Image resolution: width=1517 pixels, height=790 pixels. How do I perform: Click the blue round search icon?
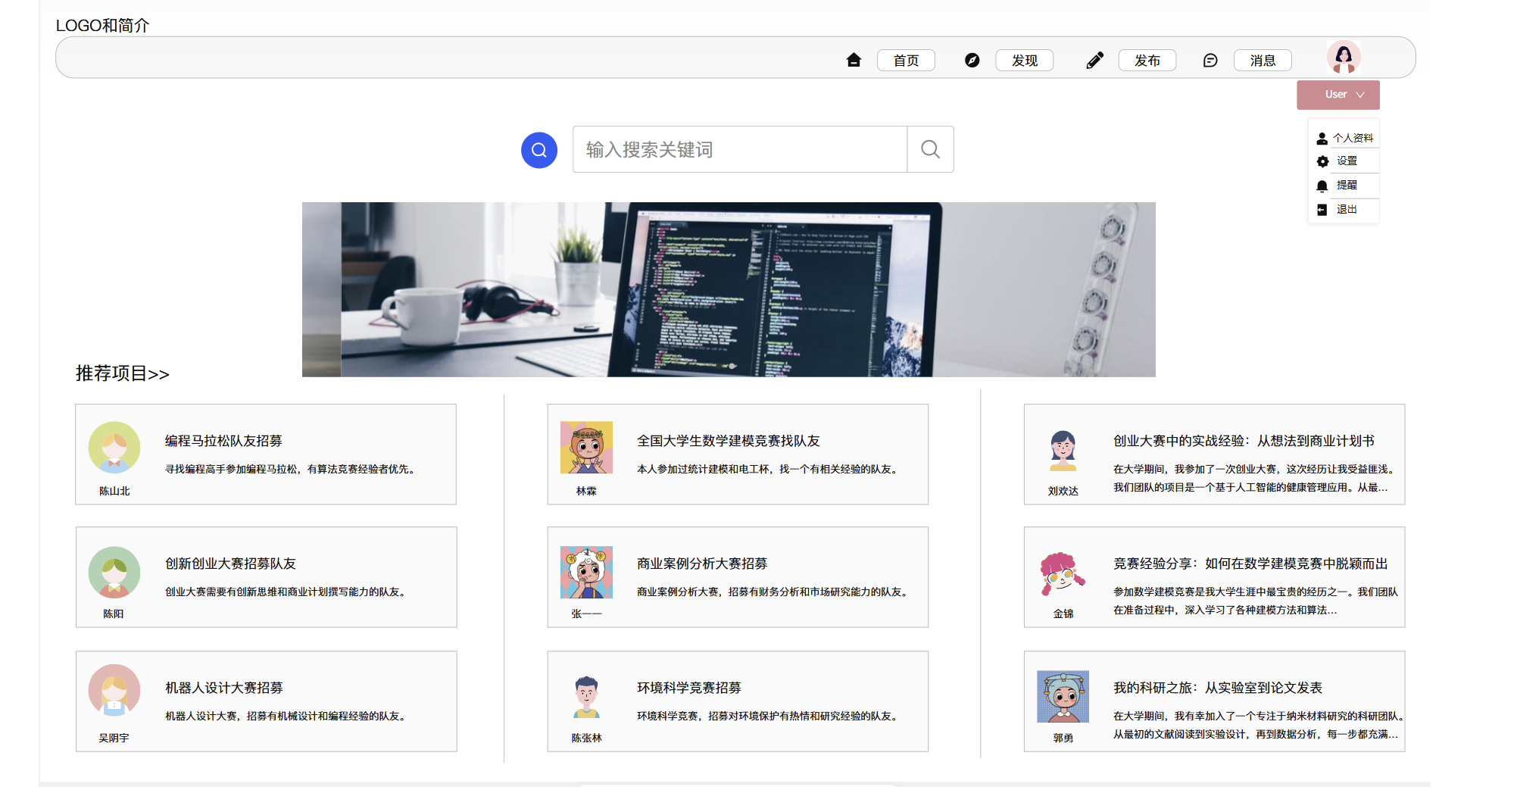point(539,150)
